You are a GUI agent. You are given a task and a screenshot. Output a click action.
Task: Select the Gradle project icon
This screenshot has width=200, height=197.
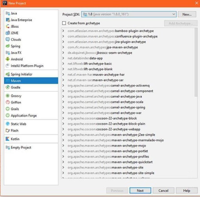point(8,87)
